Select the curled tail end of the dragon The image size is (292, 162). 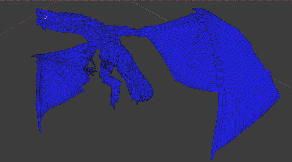click(146, 92)
